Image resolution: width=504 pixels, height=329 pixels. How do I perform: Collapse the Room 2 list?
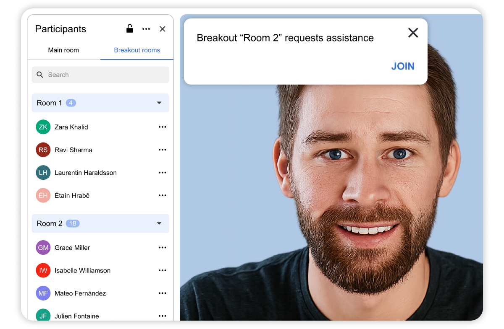coord(159,224)
